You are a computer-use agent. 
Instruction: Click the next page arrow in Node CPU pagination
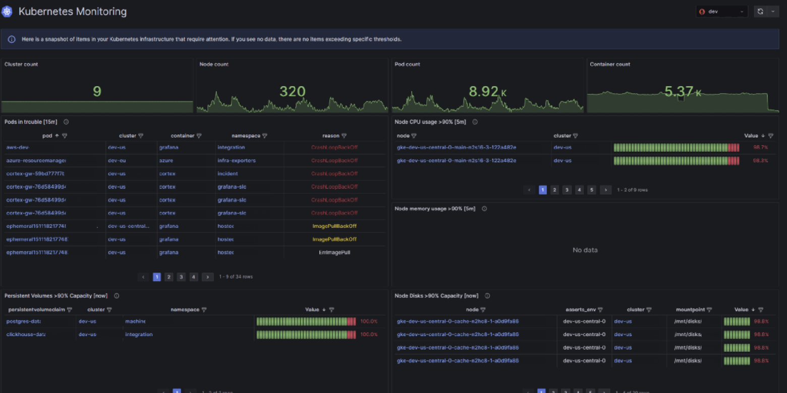(x=605, y=190)
